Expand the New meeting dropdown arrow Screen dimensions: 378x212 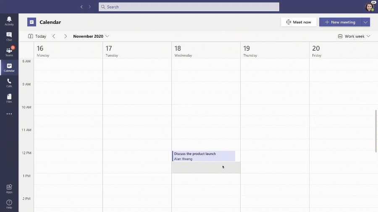pyautogui.click(x=365, y=22)
